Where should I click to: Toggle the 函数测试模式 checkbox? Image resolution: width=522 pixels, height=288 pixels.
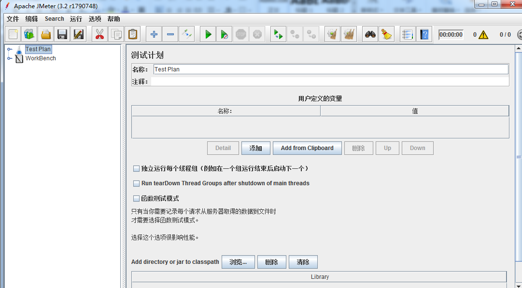coord(136,199)
